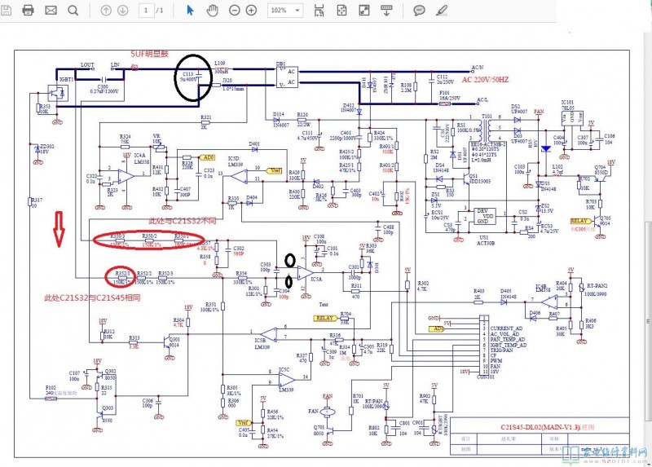Click the 'IC5A' comparator label

tap(316, 279)
